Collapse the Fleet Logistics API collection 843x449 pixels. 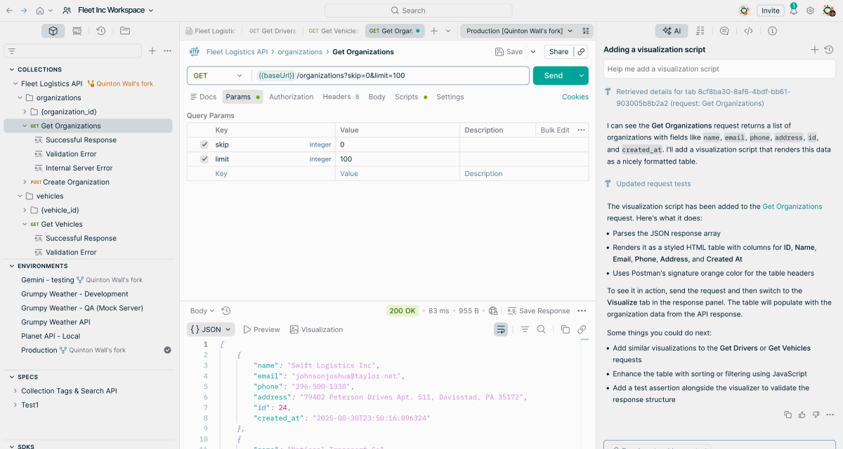pyautogui.click(x=16, y=83)
